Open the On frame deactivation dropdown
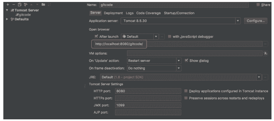Image resolution: width=274 pixels, height=121 pixels. pyautogui.click(x=179, y=68)
